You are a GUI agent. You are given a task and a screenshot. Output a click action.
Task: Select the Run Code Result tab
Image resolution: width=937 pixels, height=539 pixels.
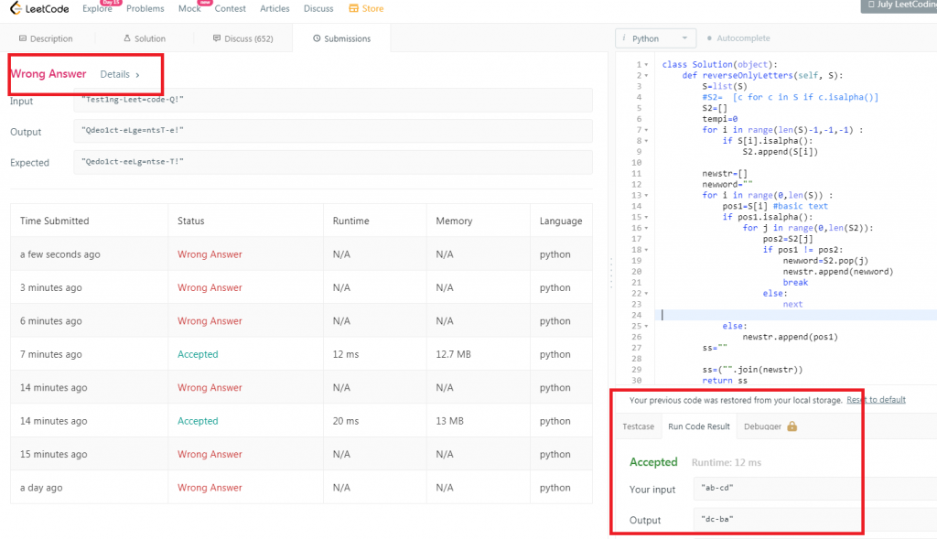(x=698, y=426)
